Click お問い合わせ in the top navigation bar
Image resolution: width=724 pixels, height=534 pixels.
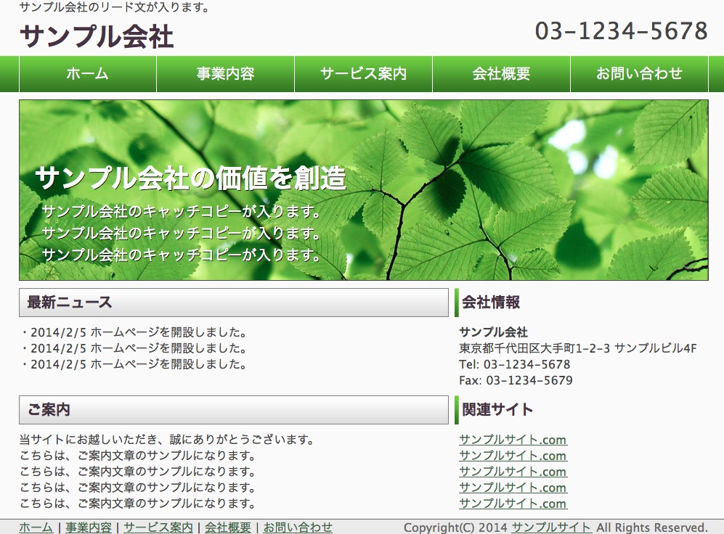click(x=639, y=74)
